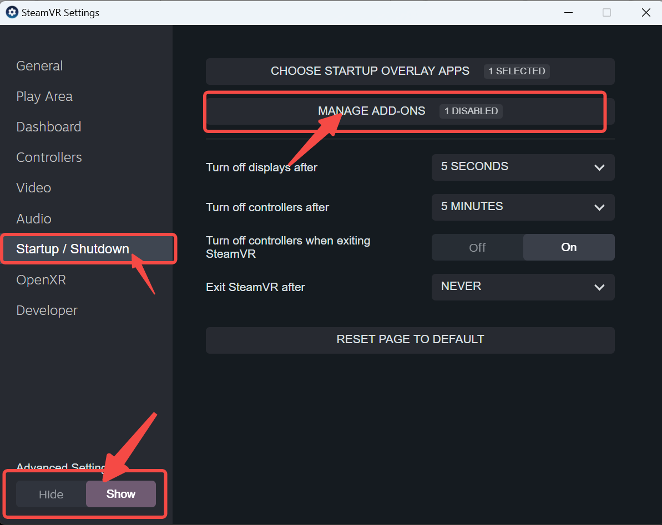Switch to the Dashboard settings
The width and height of the screenshot is (662, 525).
48,127
